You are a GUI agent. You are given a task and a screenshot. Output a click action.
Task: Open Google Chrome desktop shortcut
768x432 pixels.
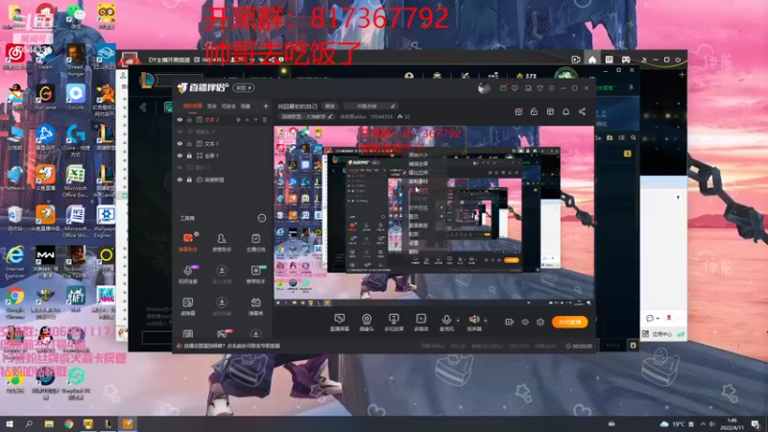(x=15, y=302)
